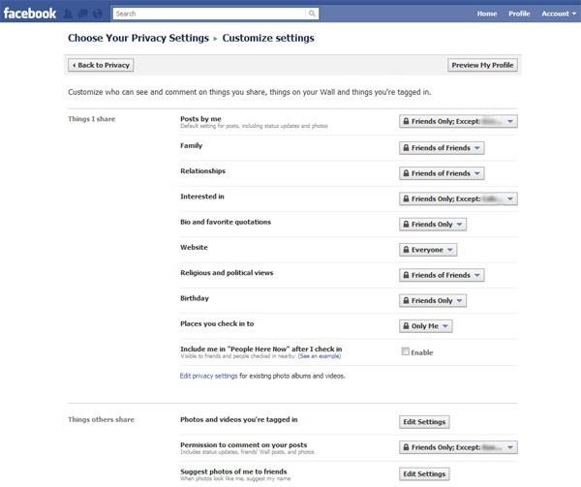Expand the Family privacy dropdown

pos(442,148)
